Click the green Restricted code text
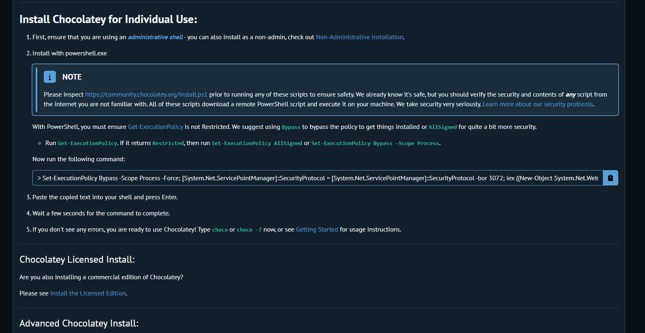Screen dimensions: 645x333 (168, 143)
